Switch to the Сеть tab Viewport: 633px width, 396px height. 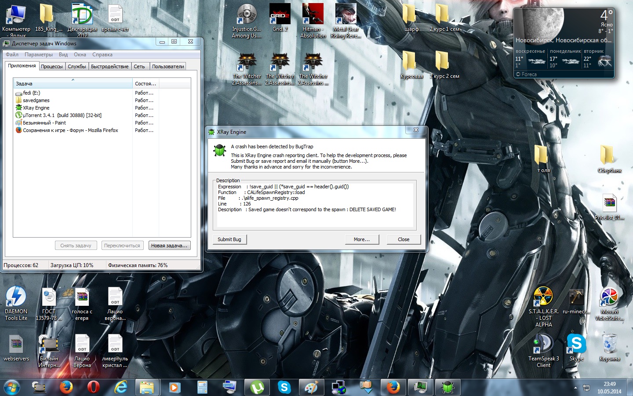pos(139,66)
